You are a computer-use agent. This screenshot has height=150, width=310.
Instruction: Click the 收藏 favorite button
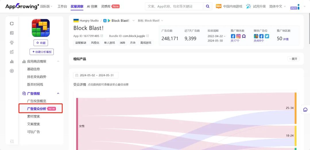pos(41,43)
